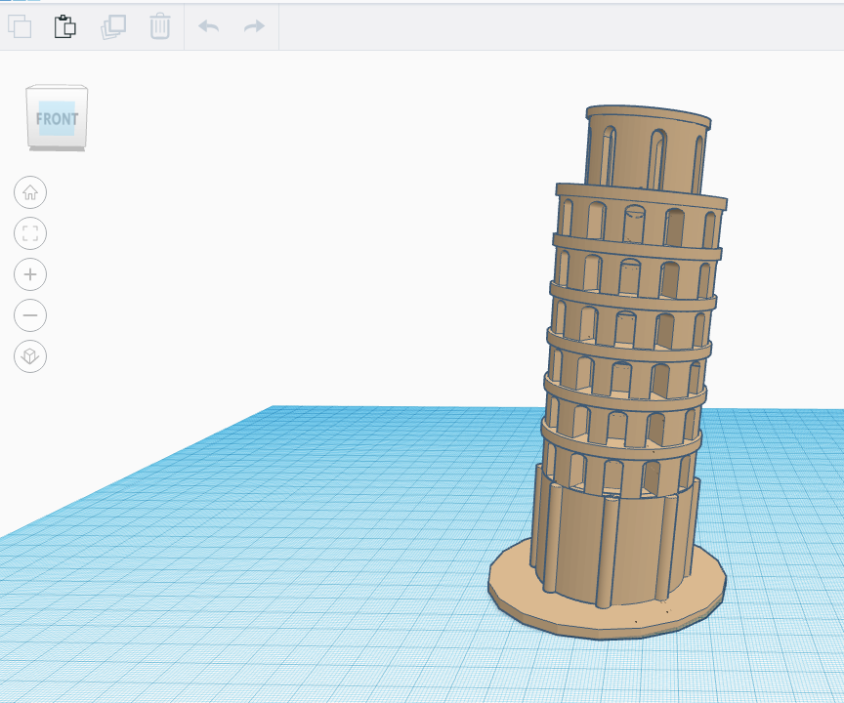This screenshot has width=844, height=703.
Task: Zoom out using the minus button
Action: tap(29, 315)
